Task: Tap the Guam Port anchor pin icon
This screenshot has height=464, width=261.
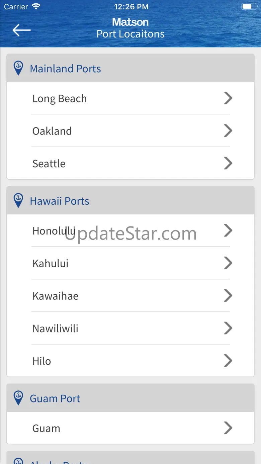Action: 18,398
